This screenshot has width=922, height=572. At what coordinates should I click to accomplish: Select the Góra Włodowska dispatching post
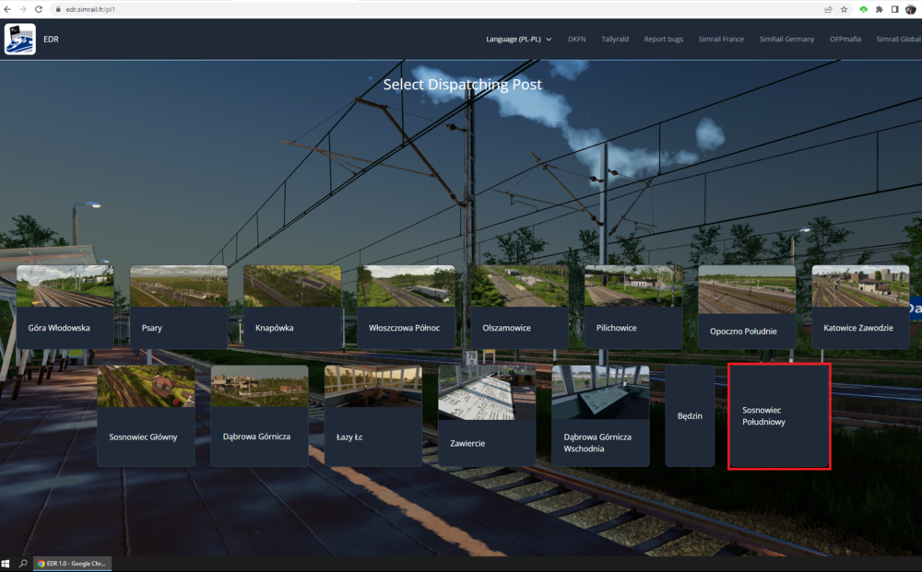(65, 307)
